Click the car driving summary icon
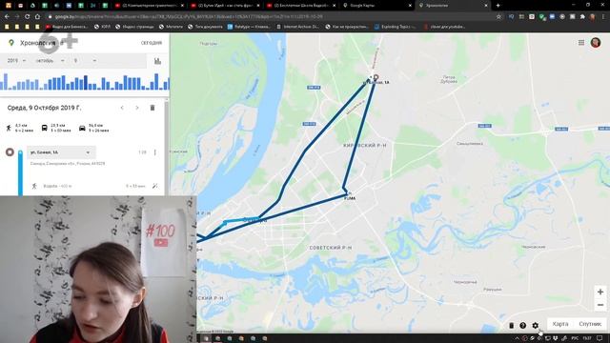Screen dimensions: 610x343 pyautogui.click(x=82, y=128)
